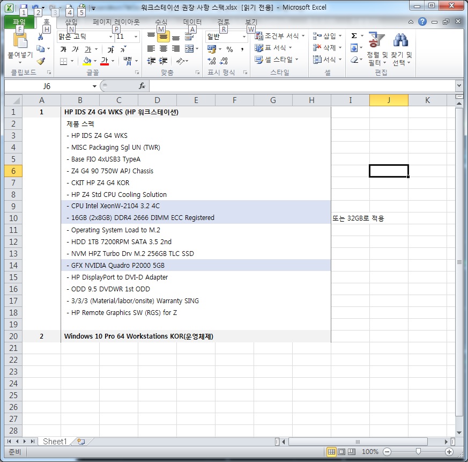Click the Name Box showing J6

47,86
